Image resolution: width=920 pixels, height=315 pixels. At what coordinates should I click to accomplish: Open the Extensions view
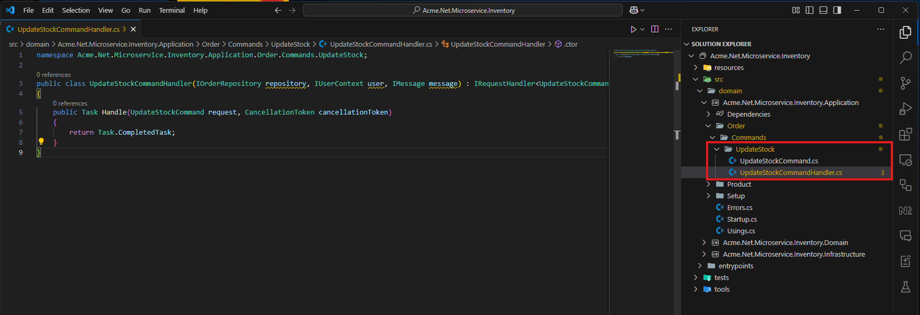906,134
